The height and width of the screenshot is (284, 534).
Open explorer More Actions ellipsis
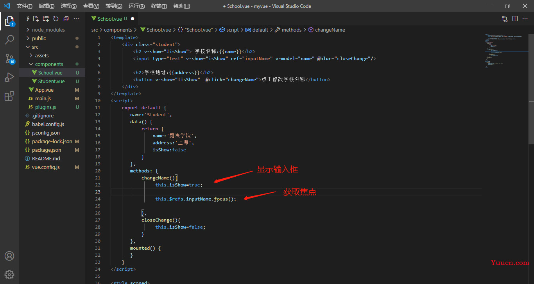(x=76, y=19)
